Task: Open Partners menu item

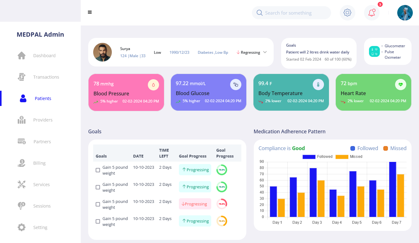Action: 42,142
